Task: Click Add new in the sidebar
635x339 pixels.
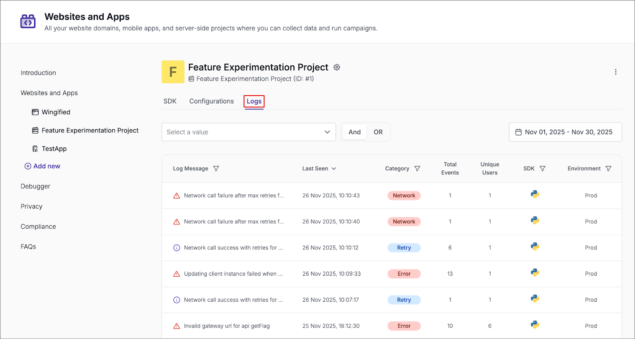Action: [42, 166]
